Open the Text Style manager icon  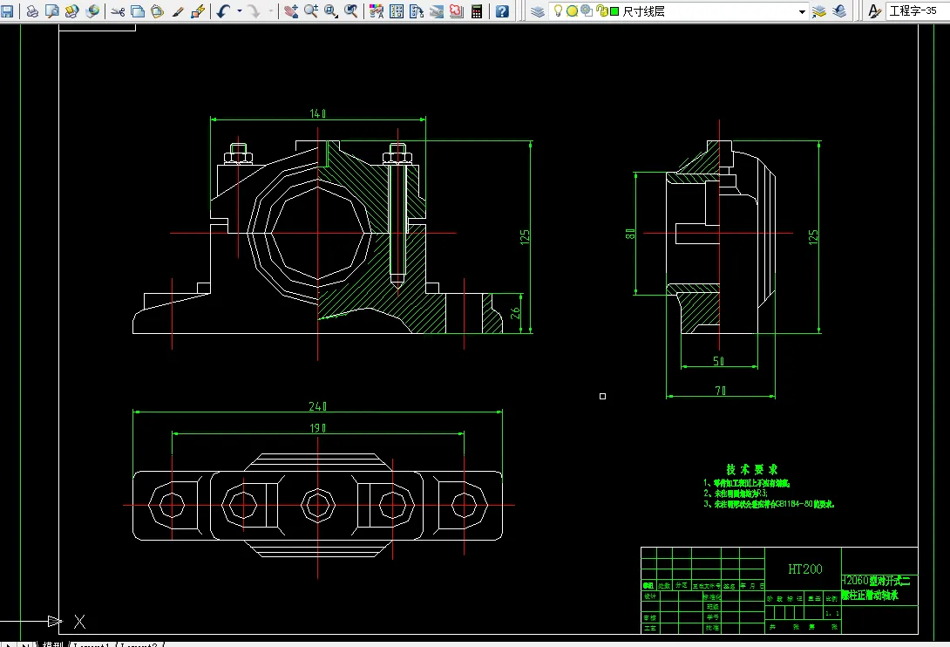(x=873, y=11)
